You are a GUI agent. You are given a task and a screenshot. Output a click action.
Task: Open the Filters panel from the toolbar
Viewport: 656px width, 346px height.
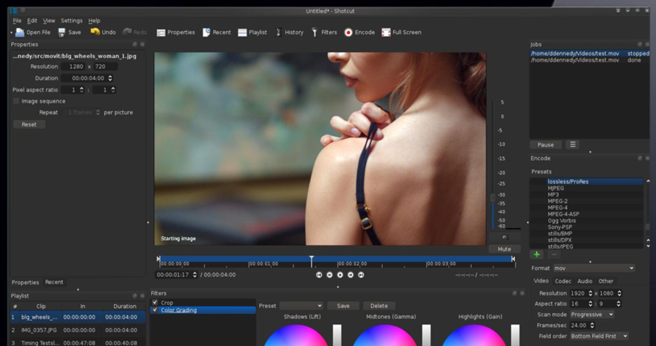[x=324, y=32]
